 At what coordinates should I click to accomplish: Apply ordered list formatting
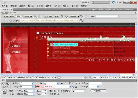coord(73,83)
